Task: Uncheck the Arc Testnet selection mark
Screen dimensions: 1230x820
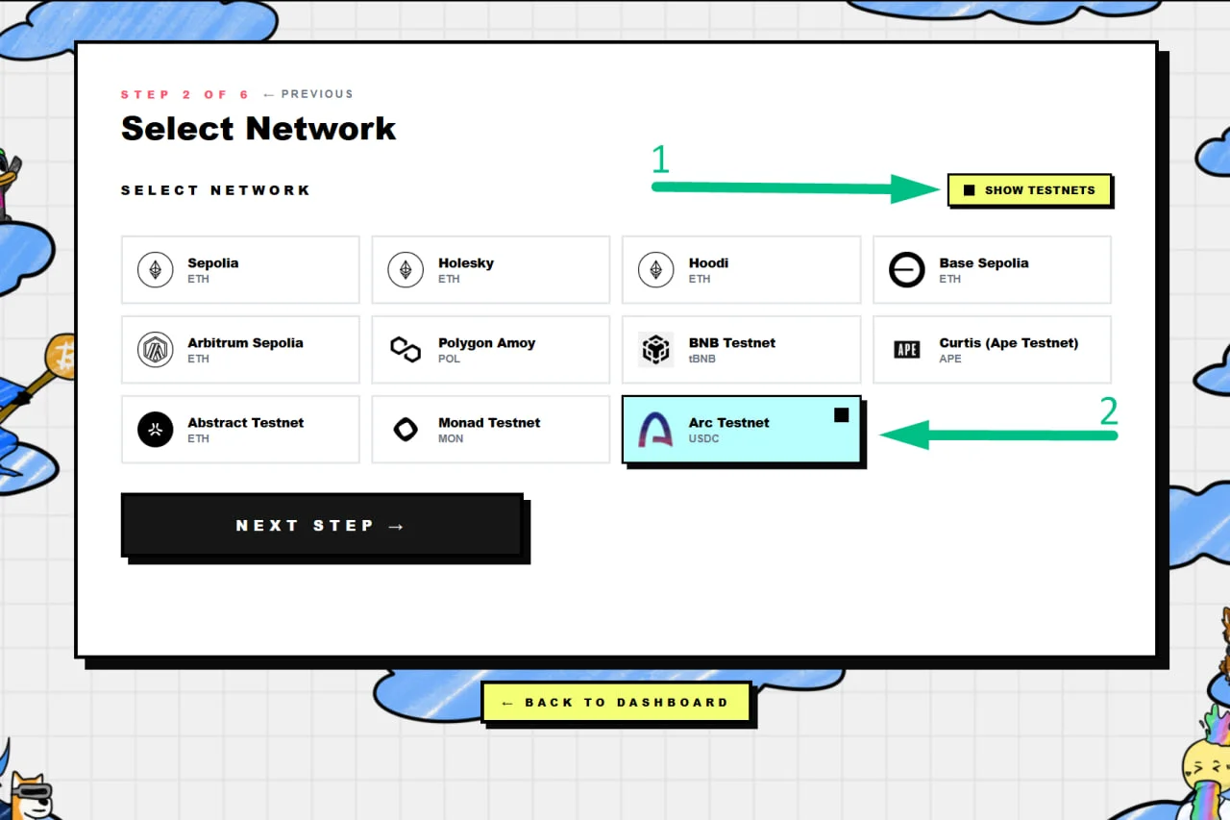Action: [x=842, y=414]
